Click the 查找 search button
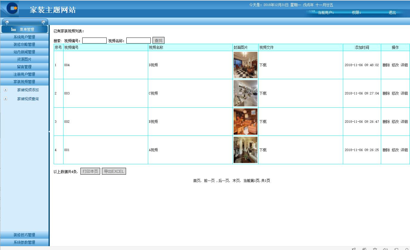Viewport: 410px width, 250px height. tap(159, 41)
